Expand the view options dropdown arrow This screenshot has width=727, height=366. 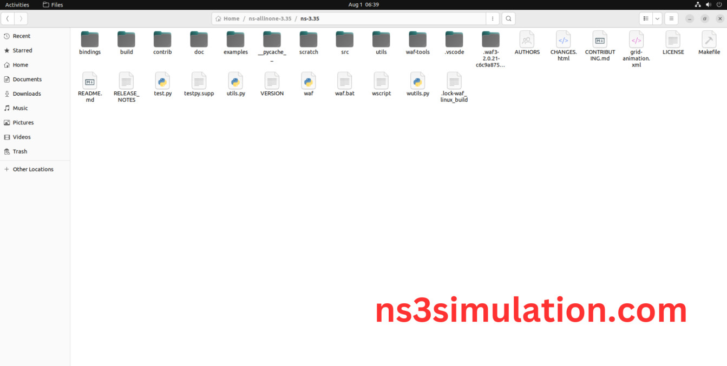pos(657,18)
